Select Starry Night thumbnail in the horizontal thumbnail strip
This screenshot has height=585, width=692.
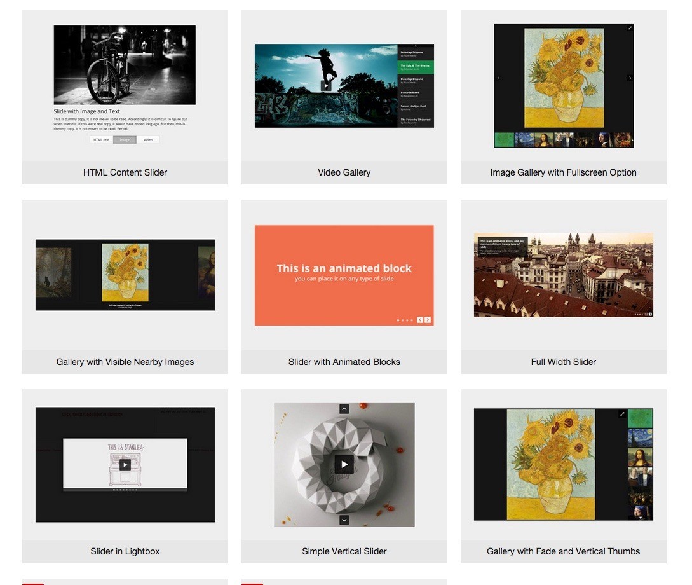(524, 140)
